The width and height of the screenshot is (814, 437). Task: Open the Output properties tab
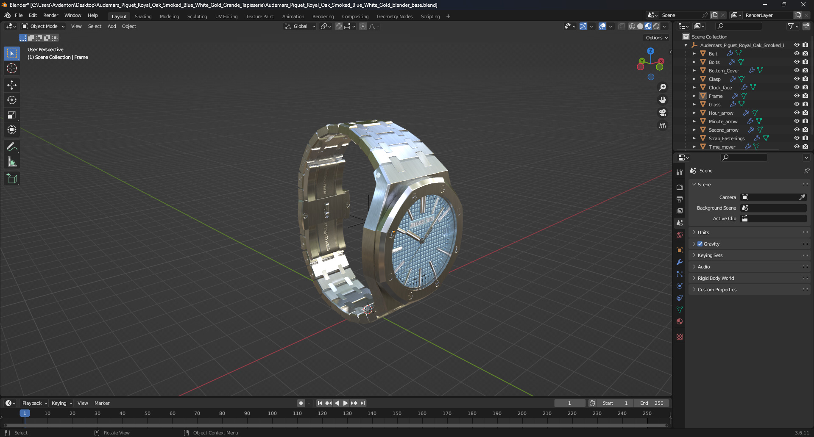(680, 199)
